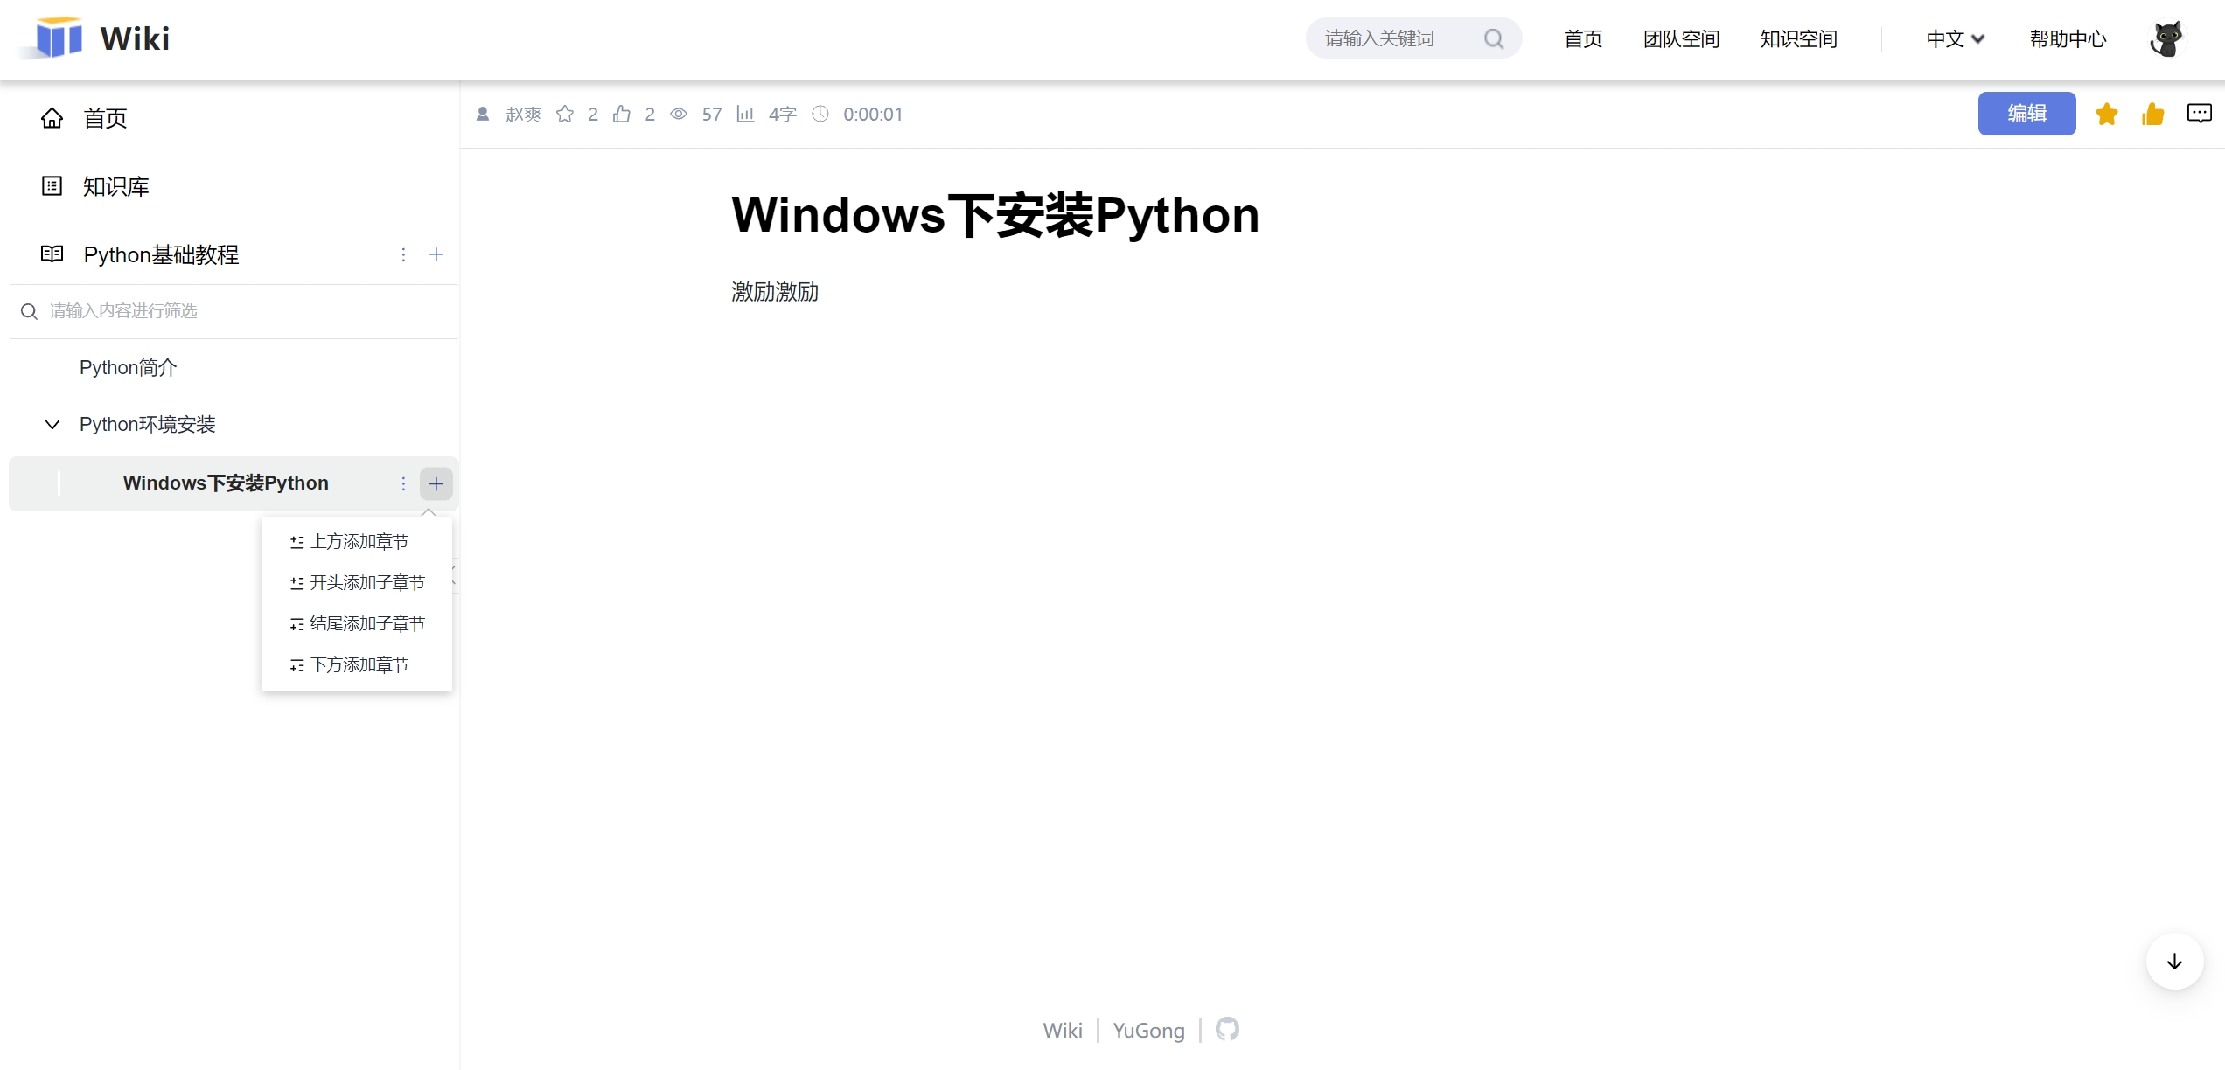Screen dimensions: 2225x1070
Task: Open more options for Windows下安装Python
Action: point(403,483)
